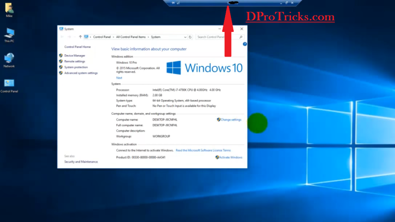Open System protection
This screenshot has height=222, width=395.
tap(76, 67)
